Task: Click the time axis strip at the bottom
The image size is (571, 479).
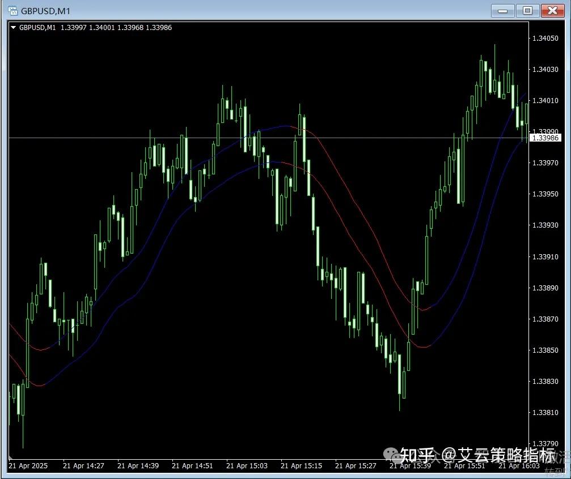Action: [284, 465]
